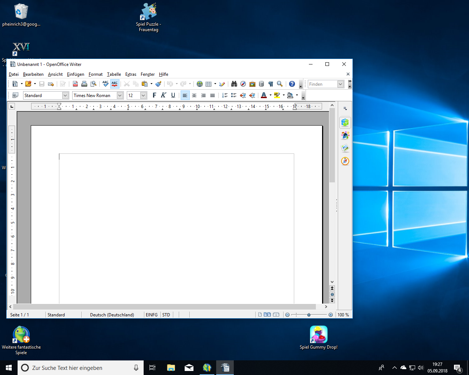Screen dimensions: 469x375
Task: Click the zoom out minus button
Action: pyautogui.click(x=287, y=315)
